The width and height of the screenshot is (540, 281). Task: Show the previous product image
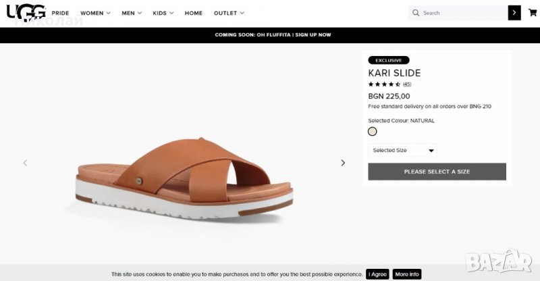(26, 163)
